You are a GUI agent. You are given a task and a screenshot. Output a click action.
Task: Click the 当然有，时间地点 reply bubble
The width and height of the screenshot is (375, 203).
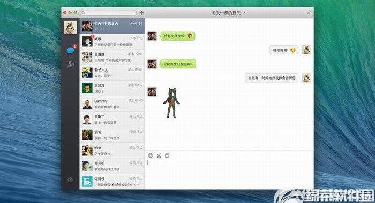272,78
